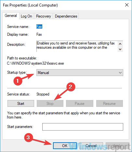Click the greyed-out Stop button

[x=50, y=104]
